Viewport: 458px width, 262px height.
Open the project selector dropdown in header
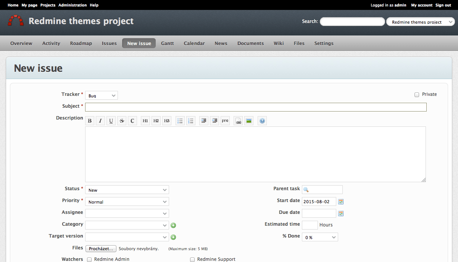421,22
